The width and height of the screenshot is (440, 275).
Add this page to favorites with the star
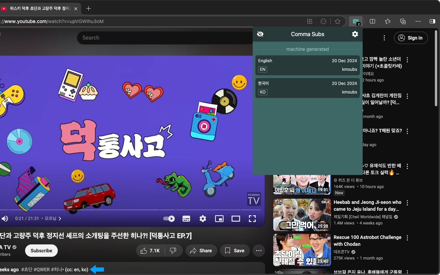(338, 21)
